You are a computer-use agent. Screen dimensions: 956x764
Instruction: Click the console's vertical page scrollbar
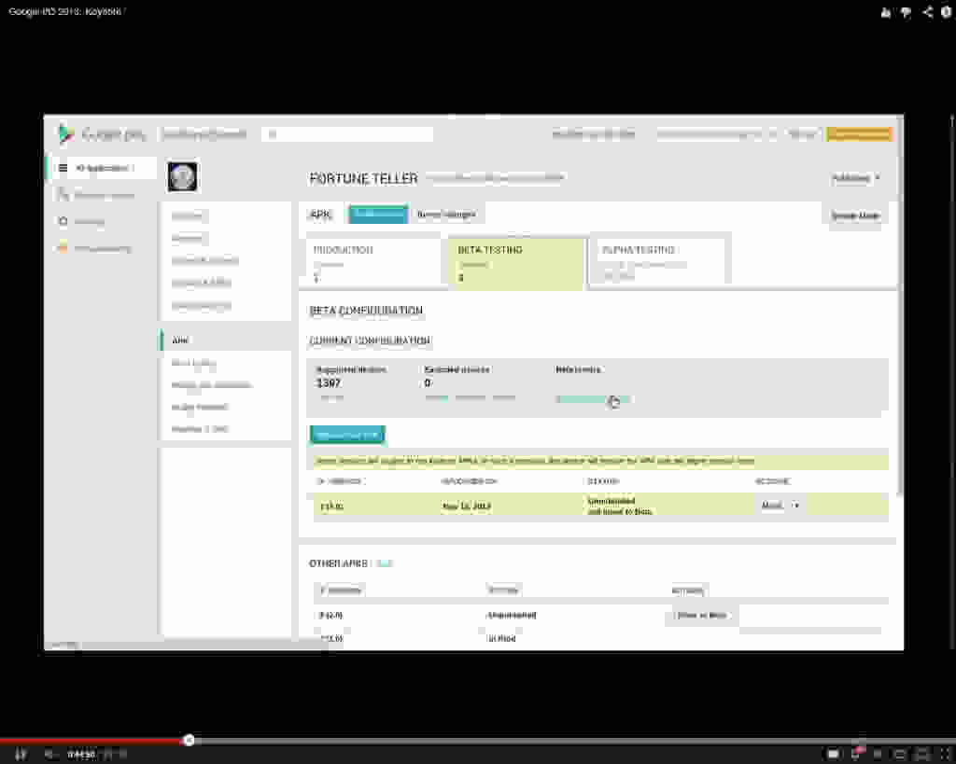pyautogui.click(x=900, y=305)
